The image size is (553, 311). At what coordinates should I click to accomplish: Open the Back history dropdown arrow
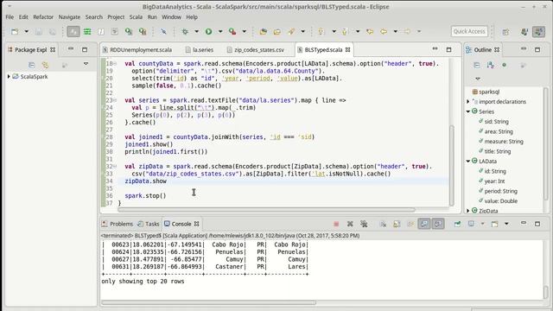396,32
